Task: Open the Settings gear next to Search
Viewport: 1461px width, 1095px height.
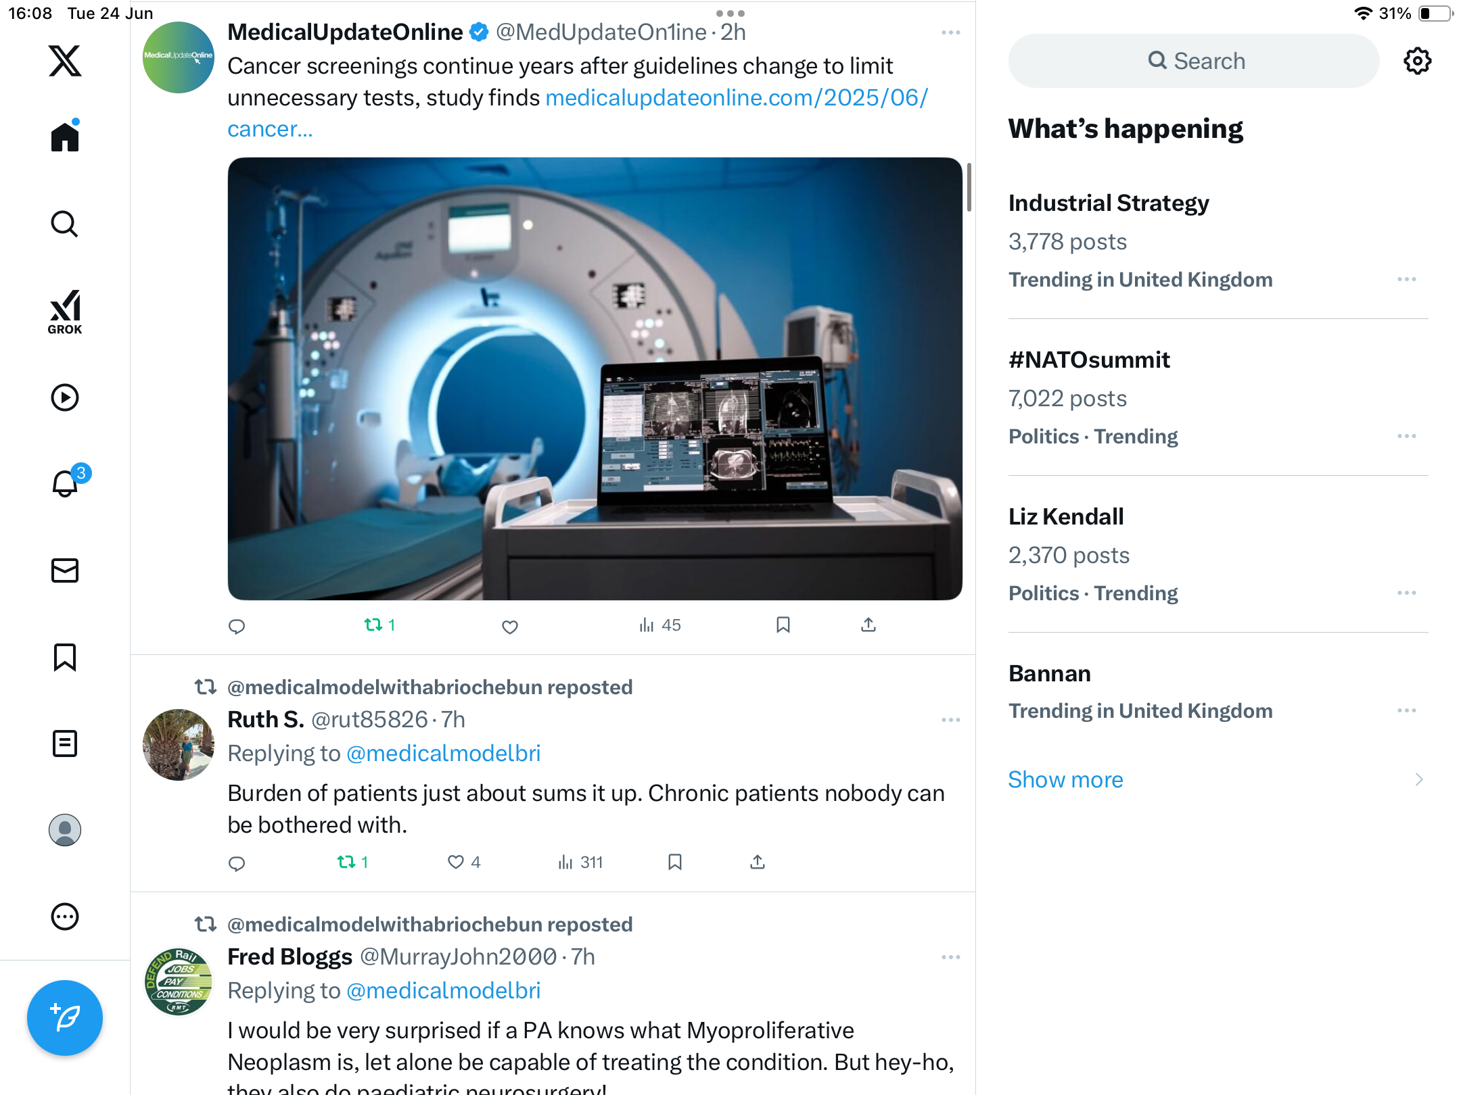Action: click(x=1417, y=61)
